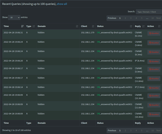Blacklist the 19:06:31 query from 192.168.1.179
The height and width of the screenshot is (134, 162).
click(x=154, y=33)
